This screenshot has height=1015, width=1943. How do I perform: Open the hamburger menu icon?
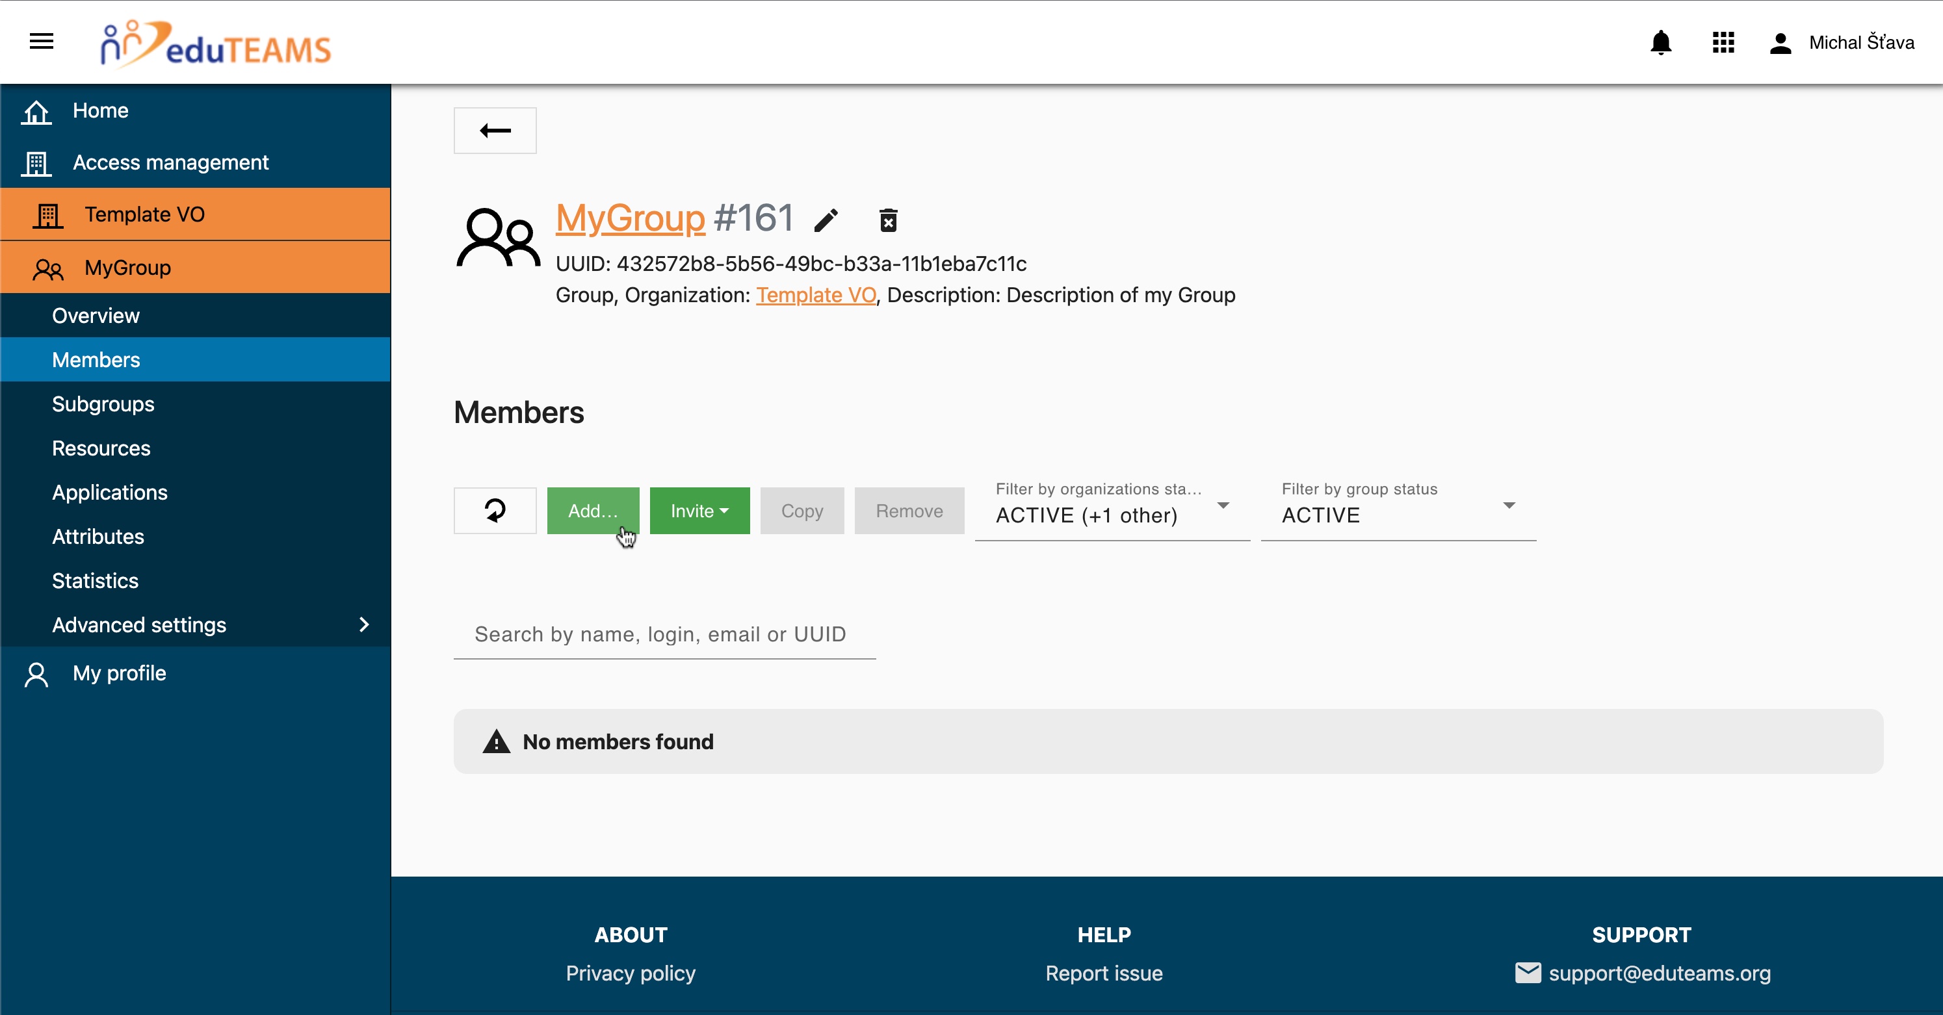click(x=42, y=42)
